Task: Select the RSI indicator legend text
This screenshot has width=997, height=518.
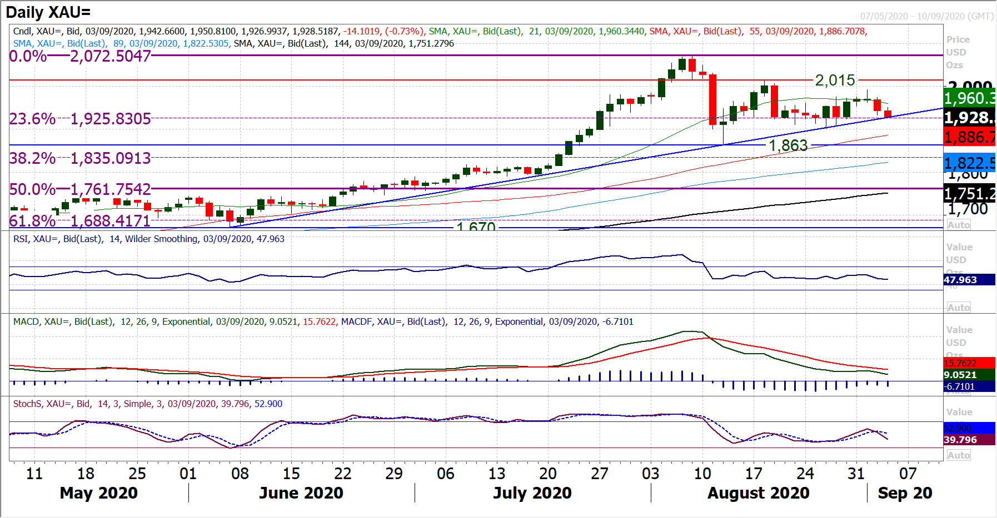Action: (x=148, y=239)
